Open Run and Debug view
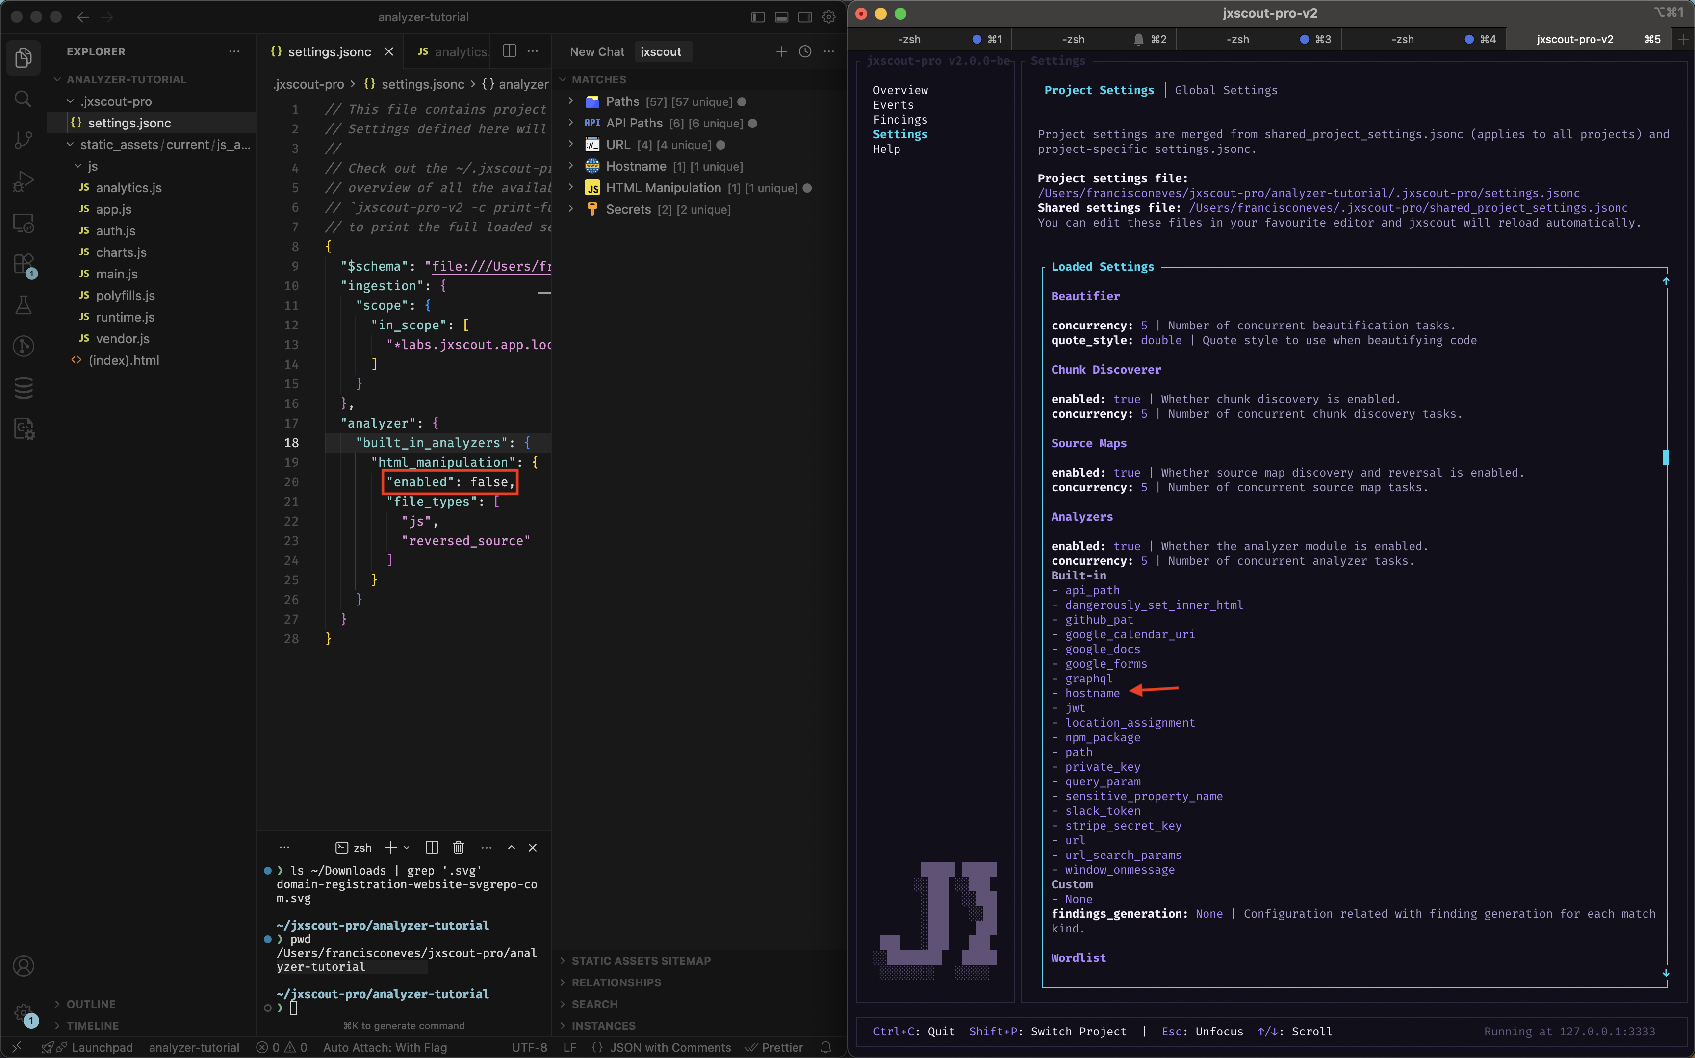This screenshot has width=1695, height=1058. pyautogui.click(x=23, y=181)
